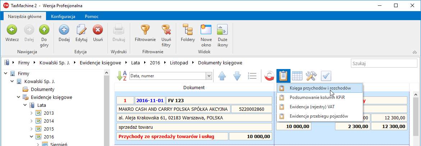
Task: Click into the Szukaj search field
Action: tap(384, 64)
